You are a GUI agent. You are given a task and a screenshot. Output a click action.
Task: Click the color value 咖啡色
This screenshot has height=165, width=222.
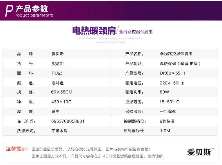pyautogui.click(x=58, y=83)
